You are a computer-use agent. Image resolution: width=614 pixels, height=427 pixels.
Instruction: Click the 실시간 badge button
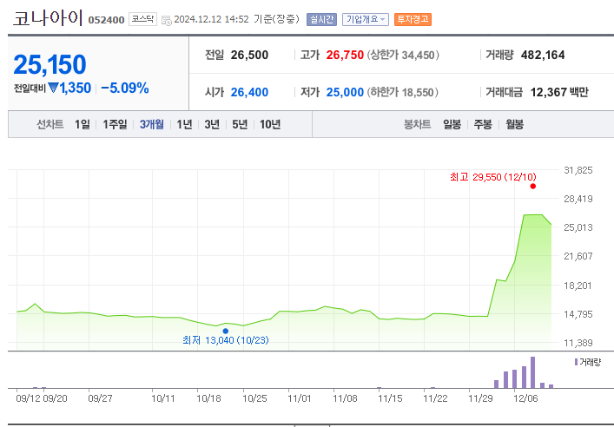click(321, 19)
